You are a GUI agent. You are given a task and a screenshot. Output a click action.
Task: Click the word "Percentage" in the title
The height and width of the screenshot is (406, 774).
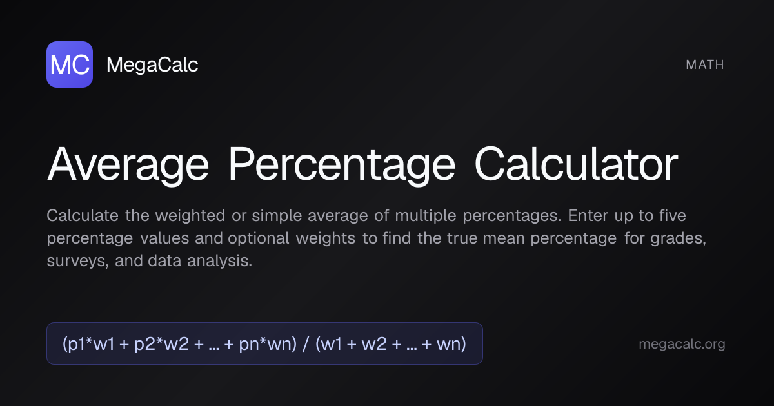click(342, 165)
